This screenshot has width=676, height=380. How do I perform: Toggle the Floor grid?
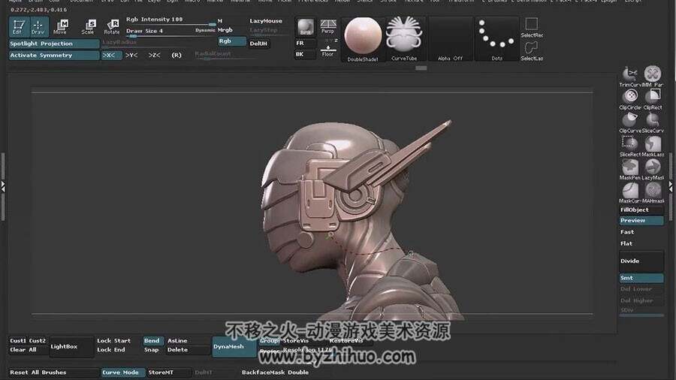pos(327,50)
